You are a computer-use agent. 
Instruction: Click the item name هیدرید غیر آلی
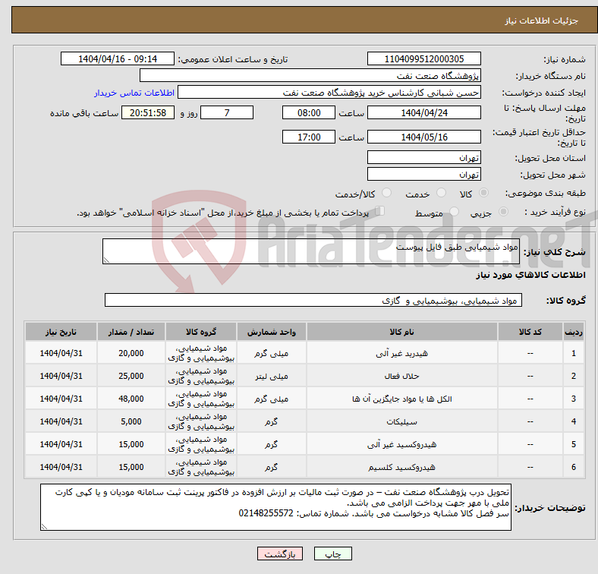[x=402, y=353]
